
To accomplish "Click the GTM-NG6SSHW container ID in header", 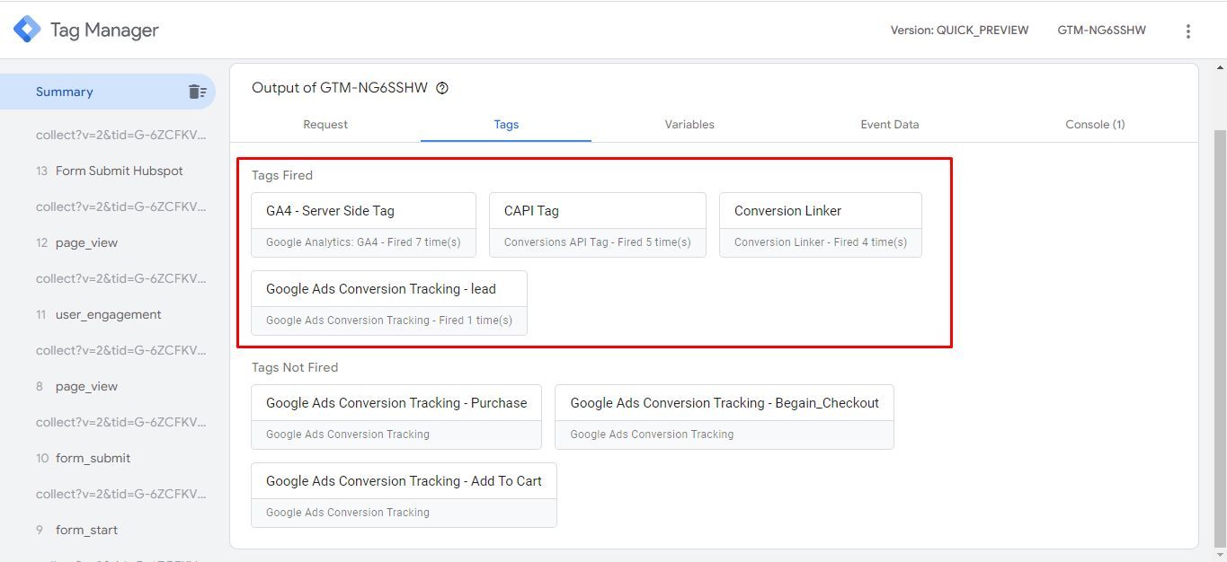I will [1101, 31].
